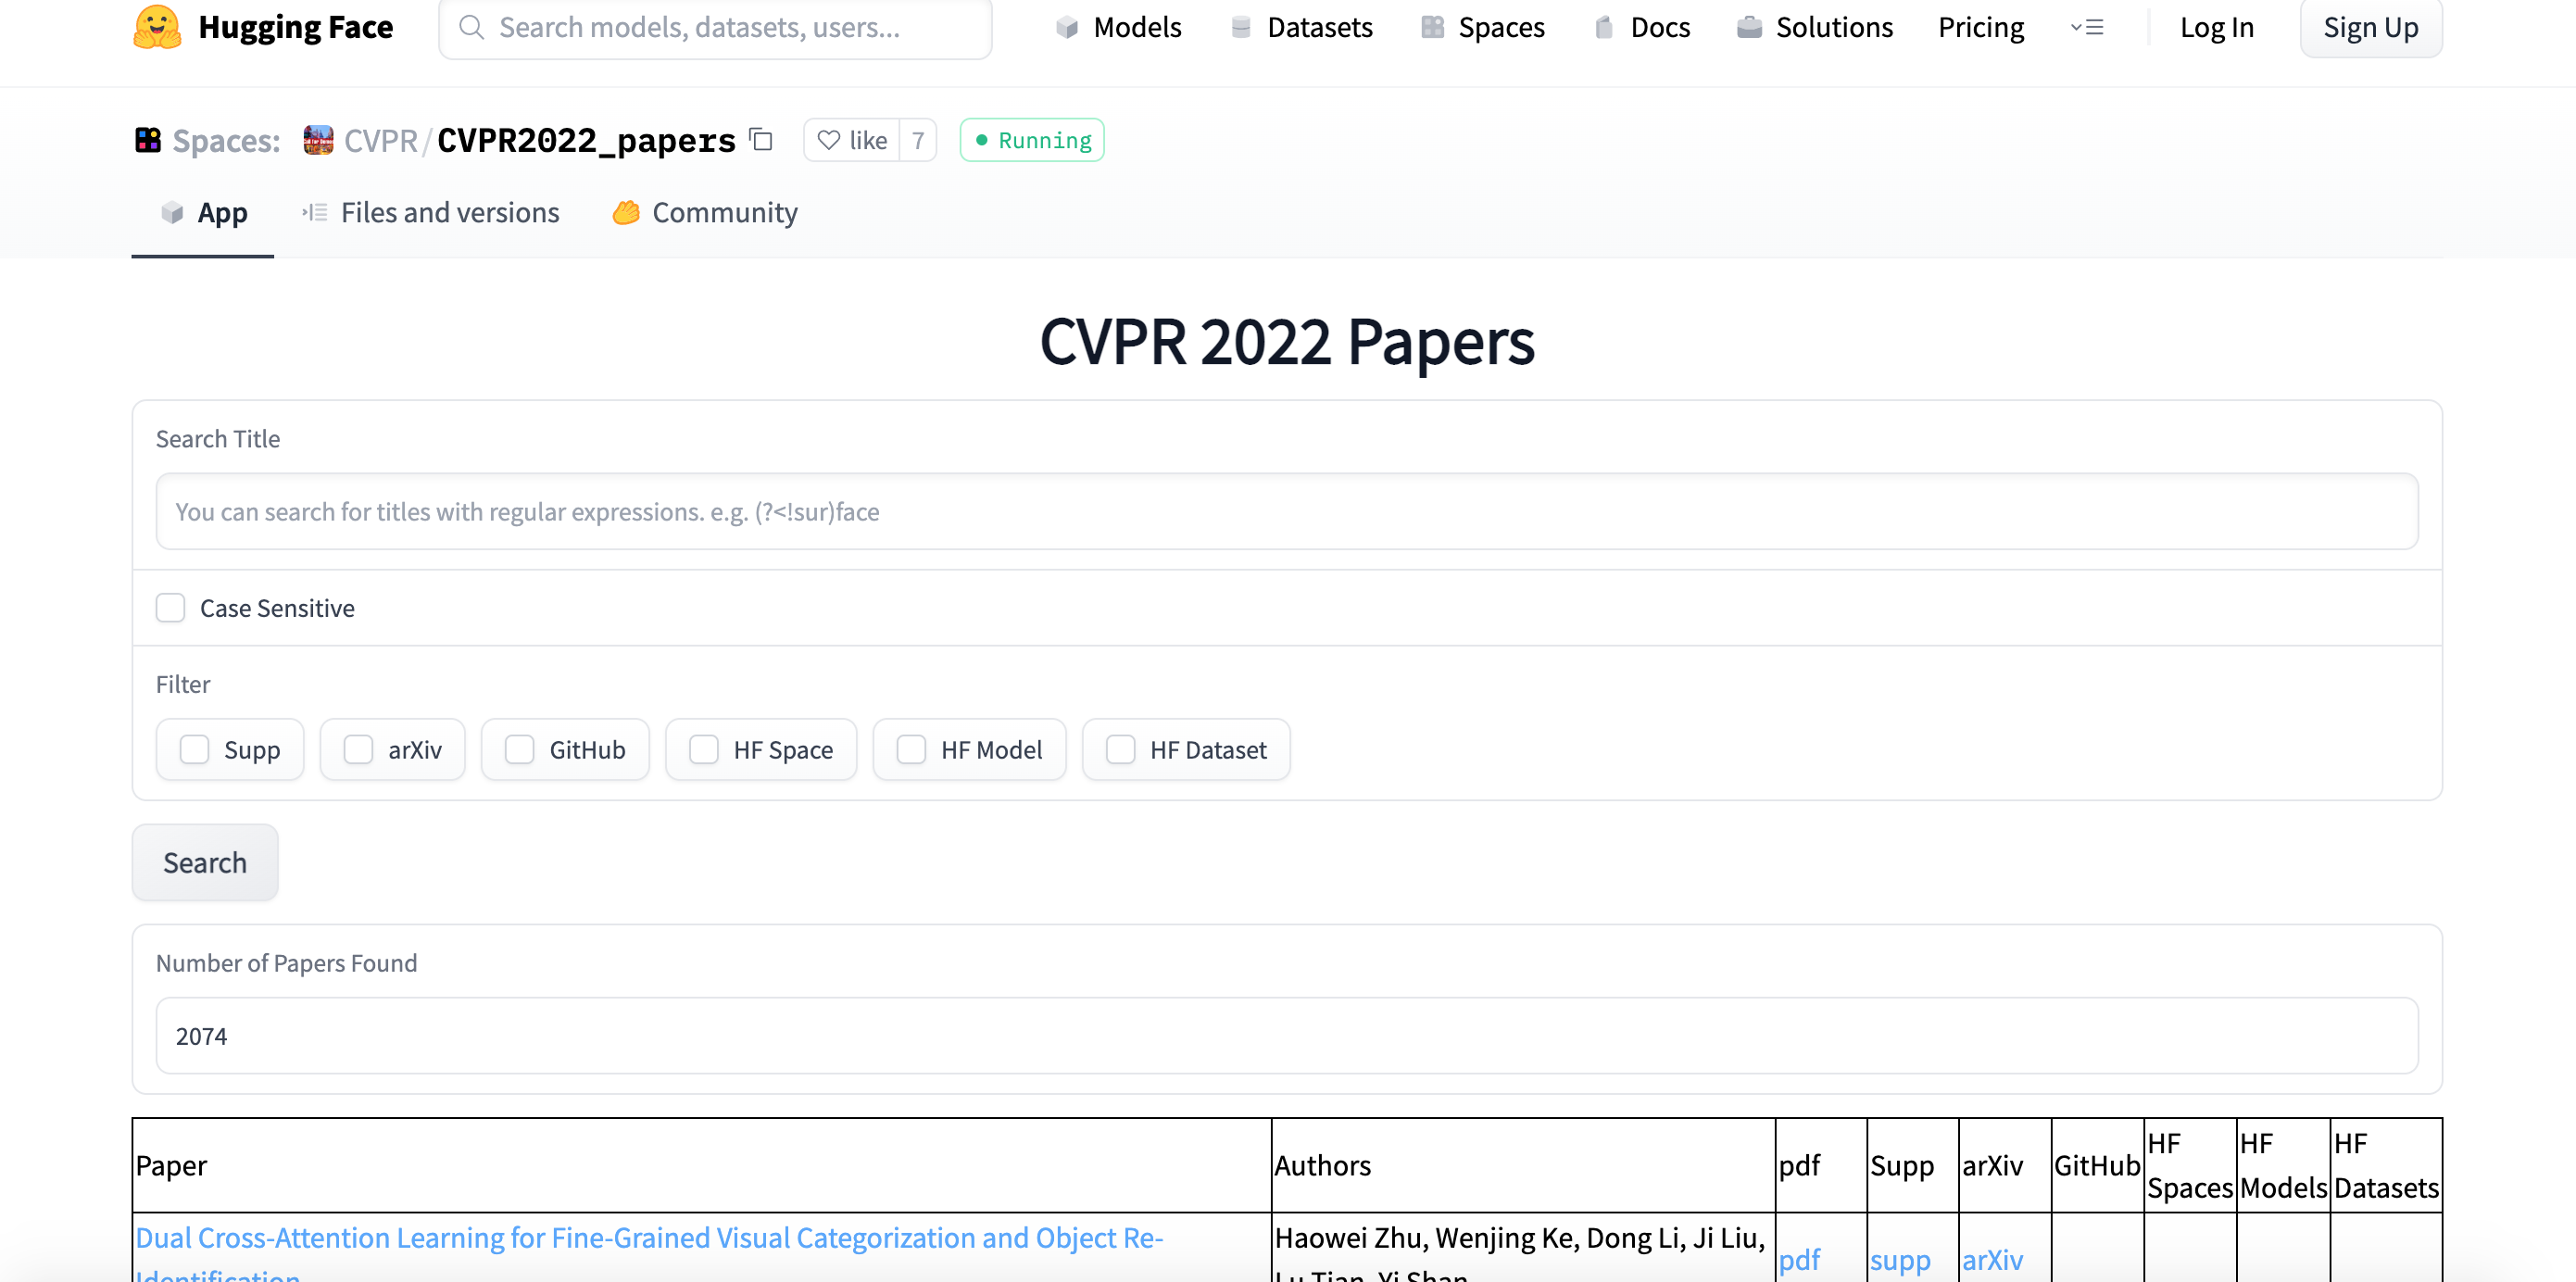The width and height of the screenshot is (2576, 1282).
Task: Click the Number of Papers Found field
Action: 1287,1035
